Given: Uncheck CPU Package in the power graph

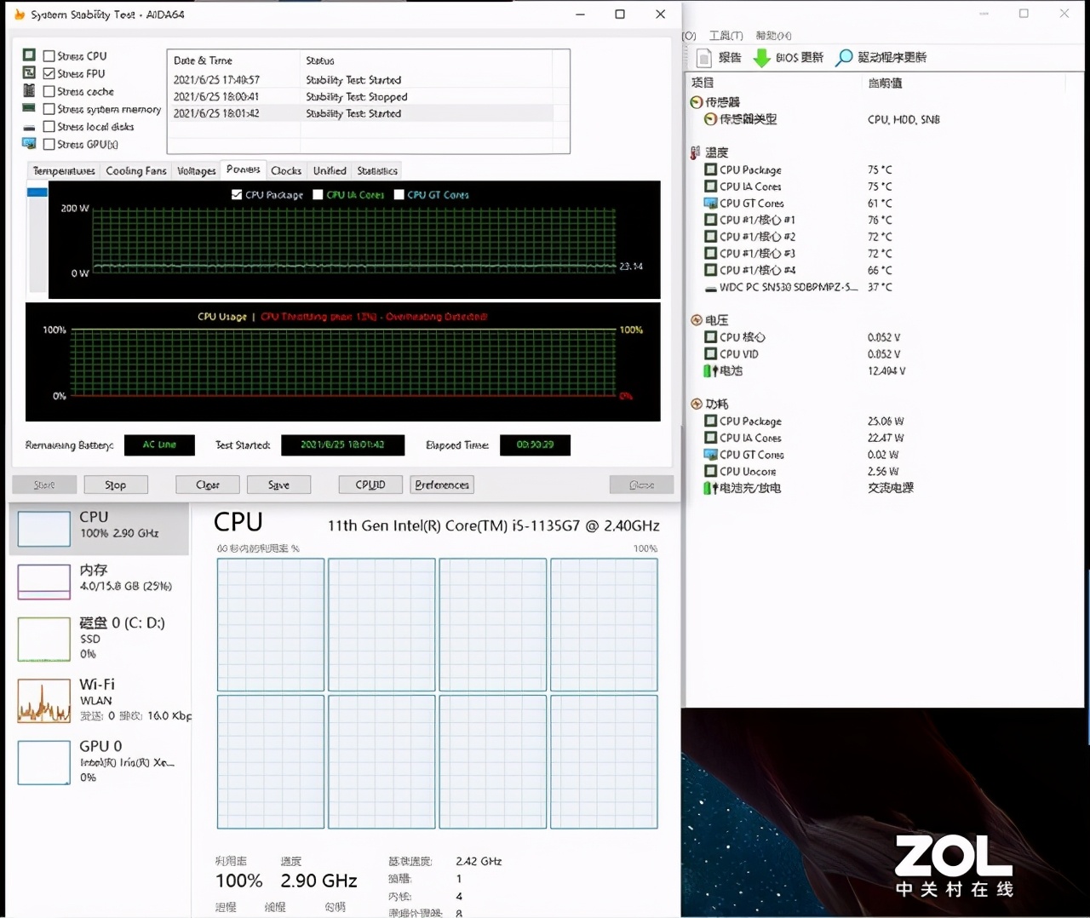Looking at the screenshot, I should tap(237, 194).
